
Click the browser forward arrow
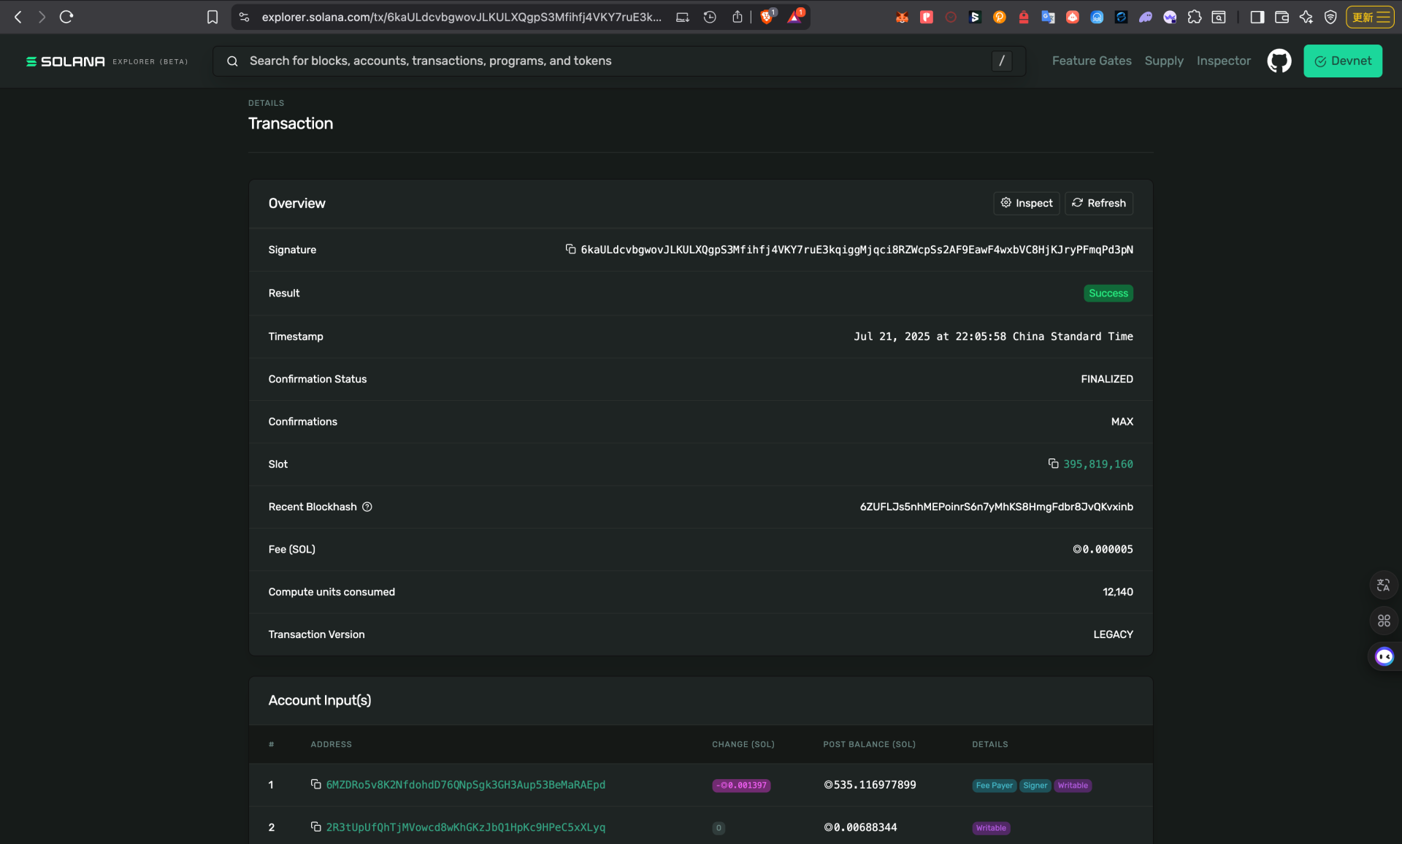42,17
